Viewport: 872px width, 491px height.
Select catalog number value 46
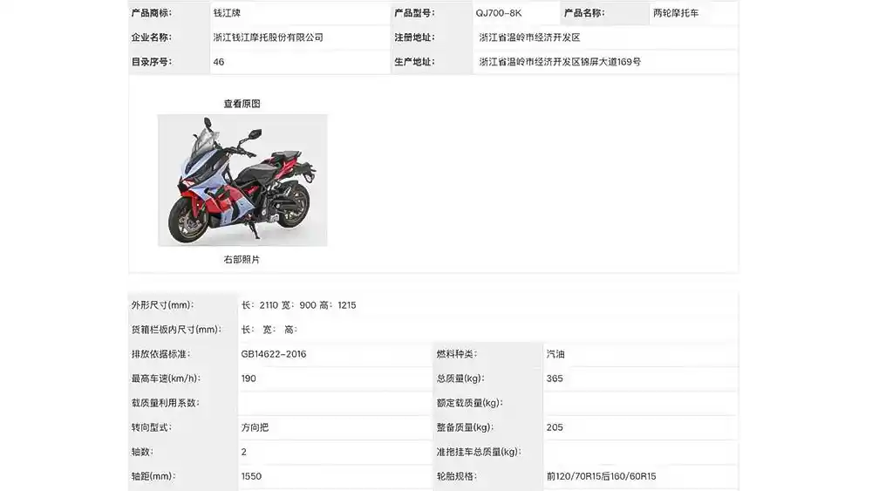click(x=219, y=62)
